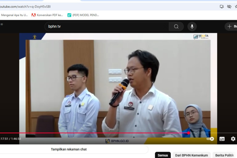Image resolution: width=237 pixels, height=158 pixels.
Task: Click the Adobe icon bookmark
Action: (x=34, y=15)
